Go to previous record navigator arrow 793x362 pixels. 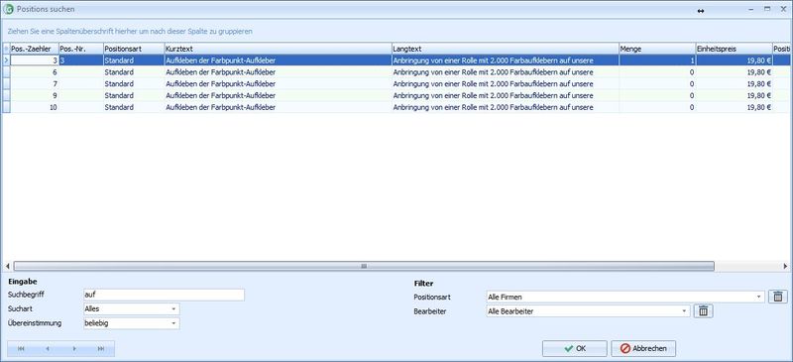pyautogui.click(x=48, y=349)
